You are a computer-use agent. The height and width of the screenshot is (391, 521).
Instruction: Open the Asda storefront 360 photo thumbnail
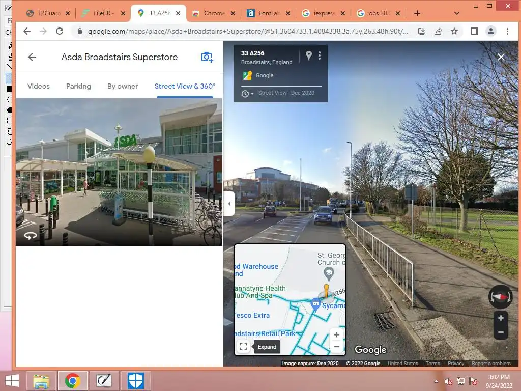coord(119,172)
